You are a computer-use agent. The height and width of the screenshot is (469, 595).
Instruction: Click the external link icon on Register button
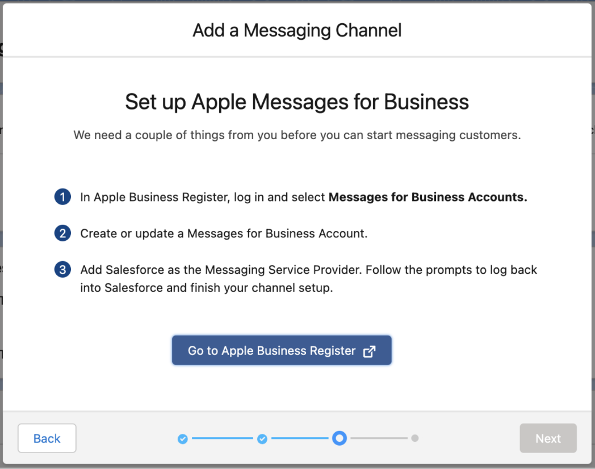click(x=369, y=351)
